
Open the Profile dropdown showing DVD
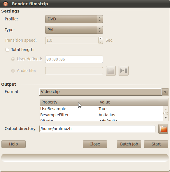click(x=74, y=19)
